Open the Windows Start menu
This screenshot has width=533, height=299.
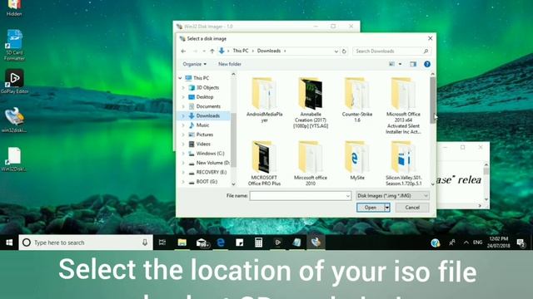pos(9,243)
